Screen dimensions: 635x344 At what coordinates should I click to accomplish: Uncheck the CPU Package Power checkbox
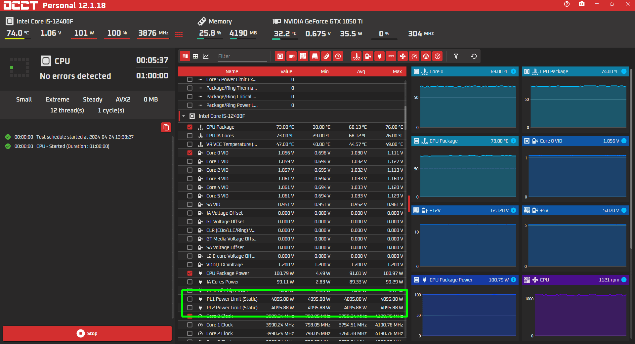tap(190, 273)
